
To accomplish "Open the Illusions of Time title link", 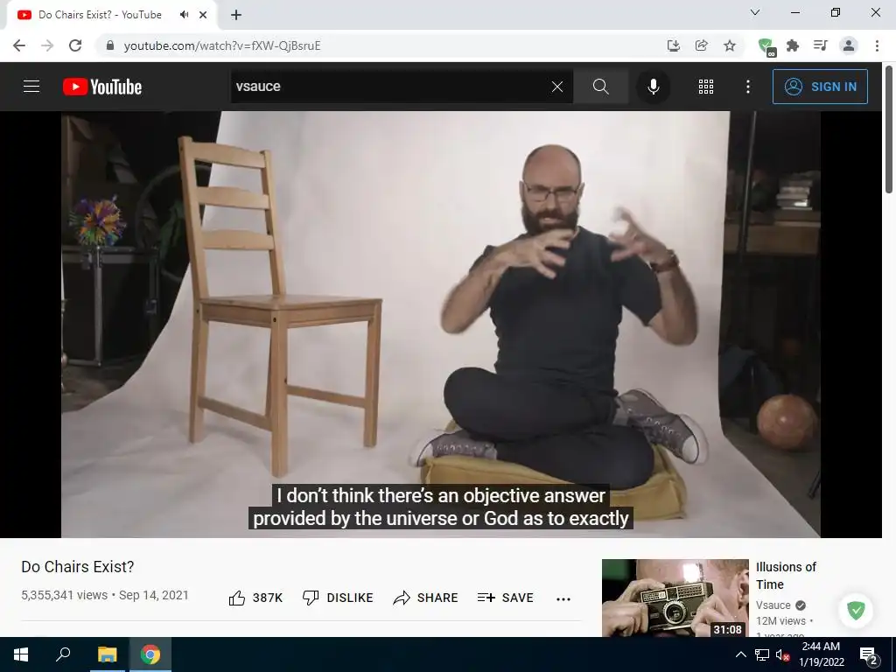I will (x=786, y=576).
